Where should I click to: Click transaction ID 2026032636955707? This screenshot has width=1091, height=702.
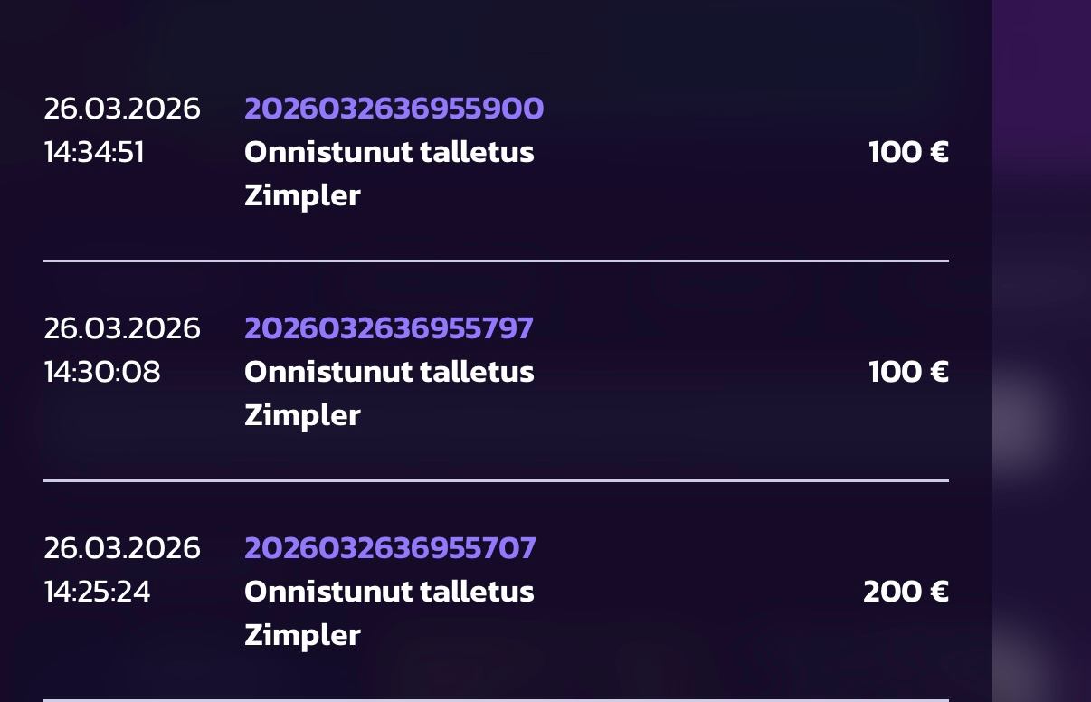point(390,548)
